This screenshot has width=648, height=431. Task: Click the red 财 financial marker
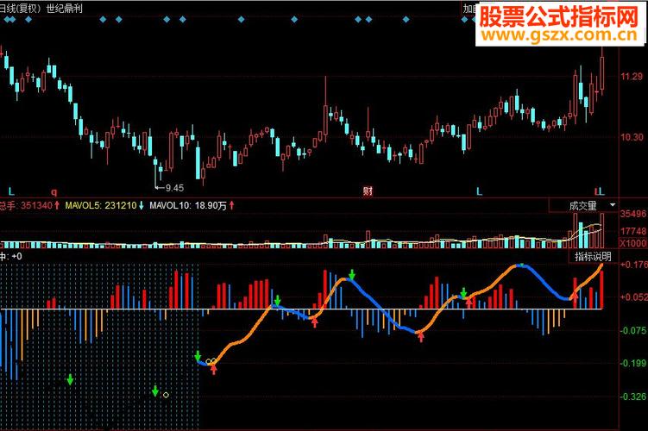tap(368, 191)
